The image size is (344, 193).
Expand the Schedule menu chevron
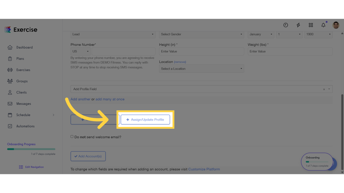(53, 115)
